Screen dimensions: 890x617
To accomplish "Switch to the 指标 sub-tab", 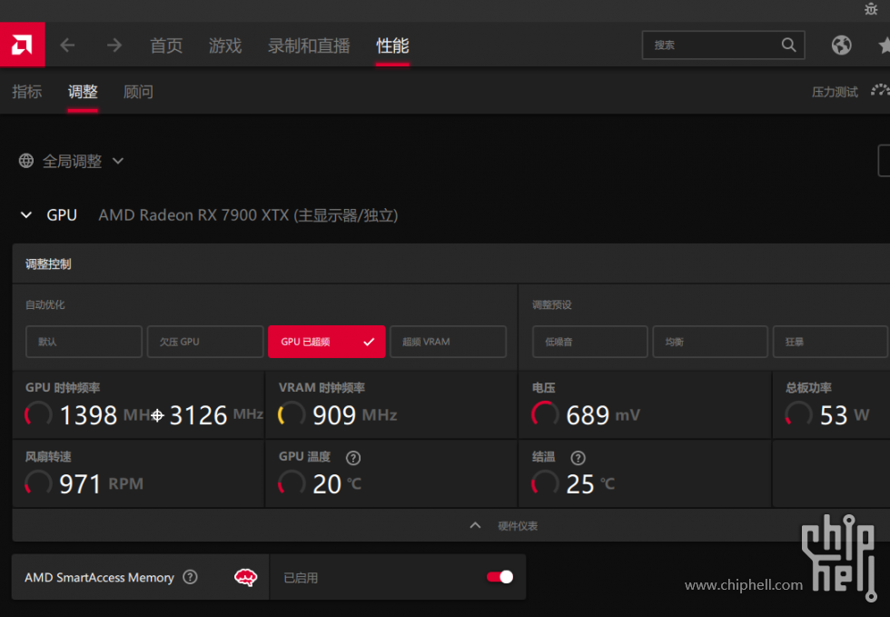I will pyautogui.click(x=26, y=92).
